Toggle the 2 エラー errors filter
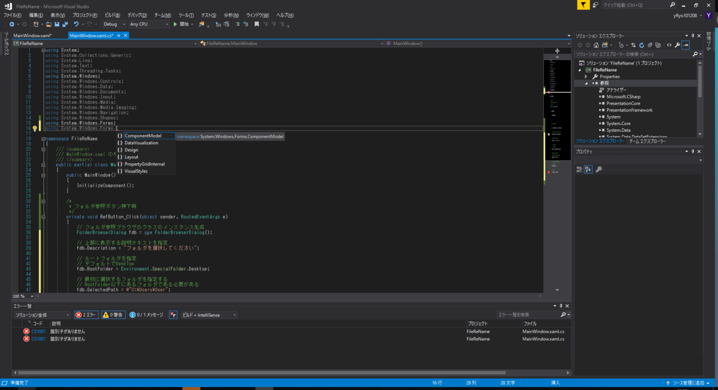 87,315
